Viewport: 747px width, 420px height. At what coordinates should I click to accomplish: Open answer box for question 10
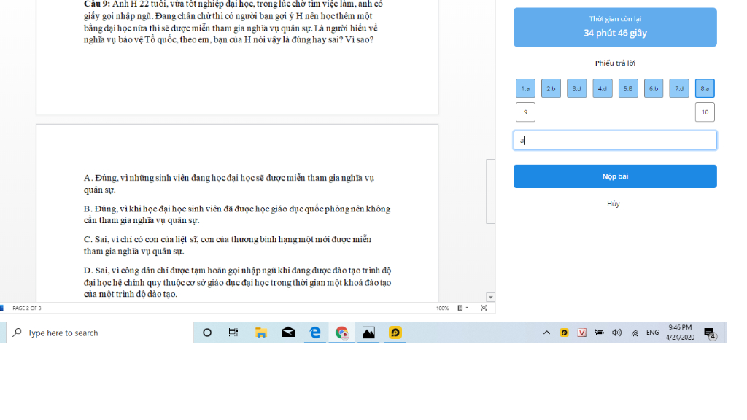(x=705, y=112)
